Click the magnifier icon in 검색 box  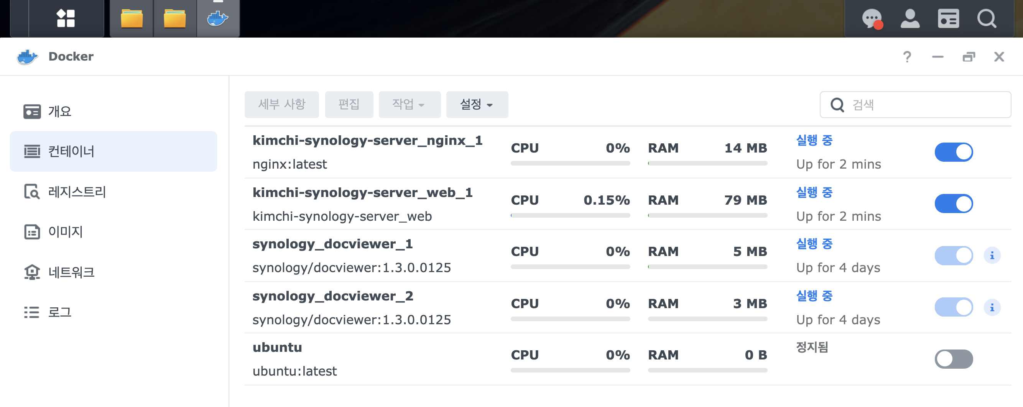coord(837,105)
